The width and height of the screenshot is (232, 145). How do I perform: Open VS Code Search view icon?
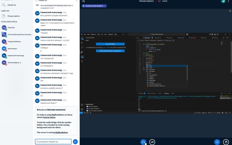(82, 47)
